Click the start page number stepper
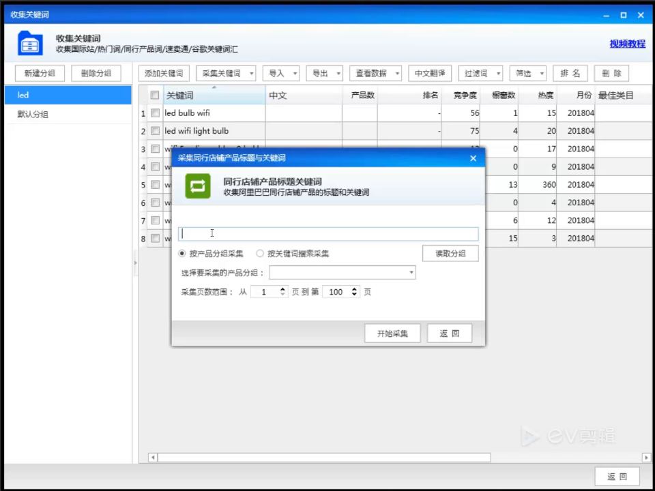This screenshot has height=491, width=655. [x=269, y=292]
